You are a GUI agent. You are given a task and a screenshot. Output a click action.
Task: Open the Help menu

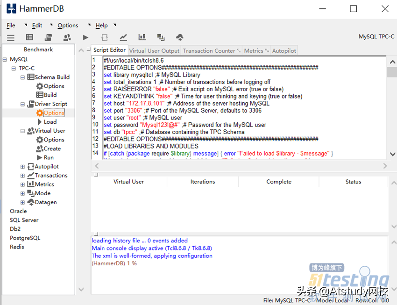tap(101, 25)
